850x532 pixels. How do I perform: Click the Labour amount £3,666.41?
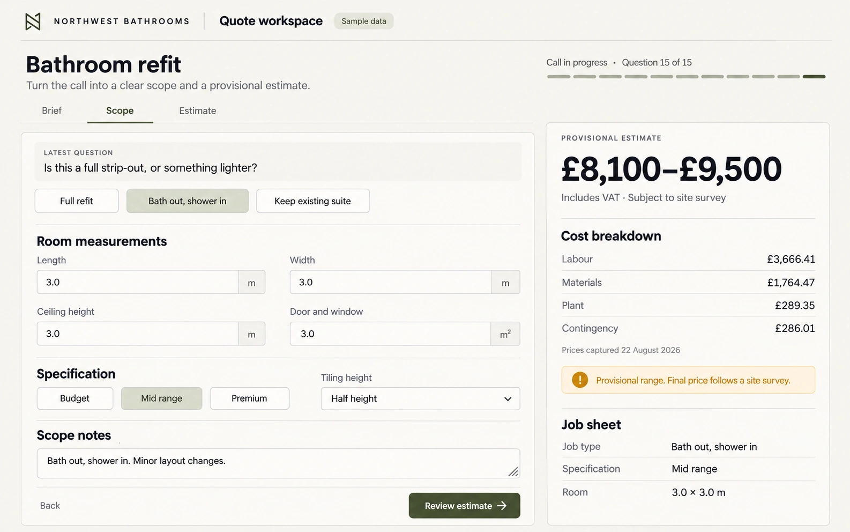[791, 259]
